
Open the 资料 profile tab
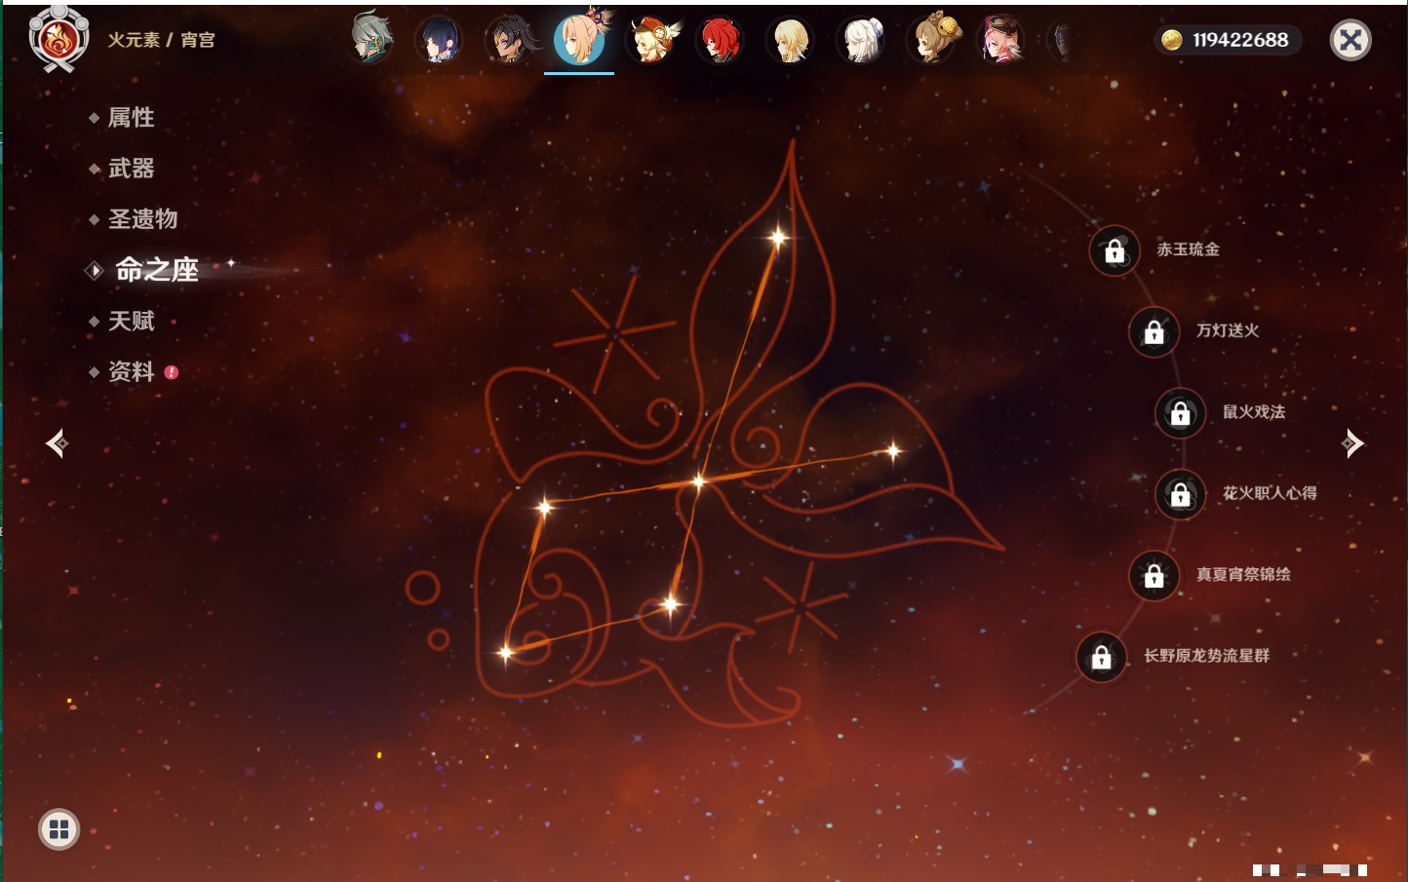(x=131, y=371)
